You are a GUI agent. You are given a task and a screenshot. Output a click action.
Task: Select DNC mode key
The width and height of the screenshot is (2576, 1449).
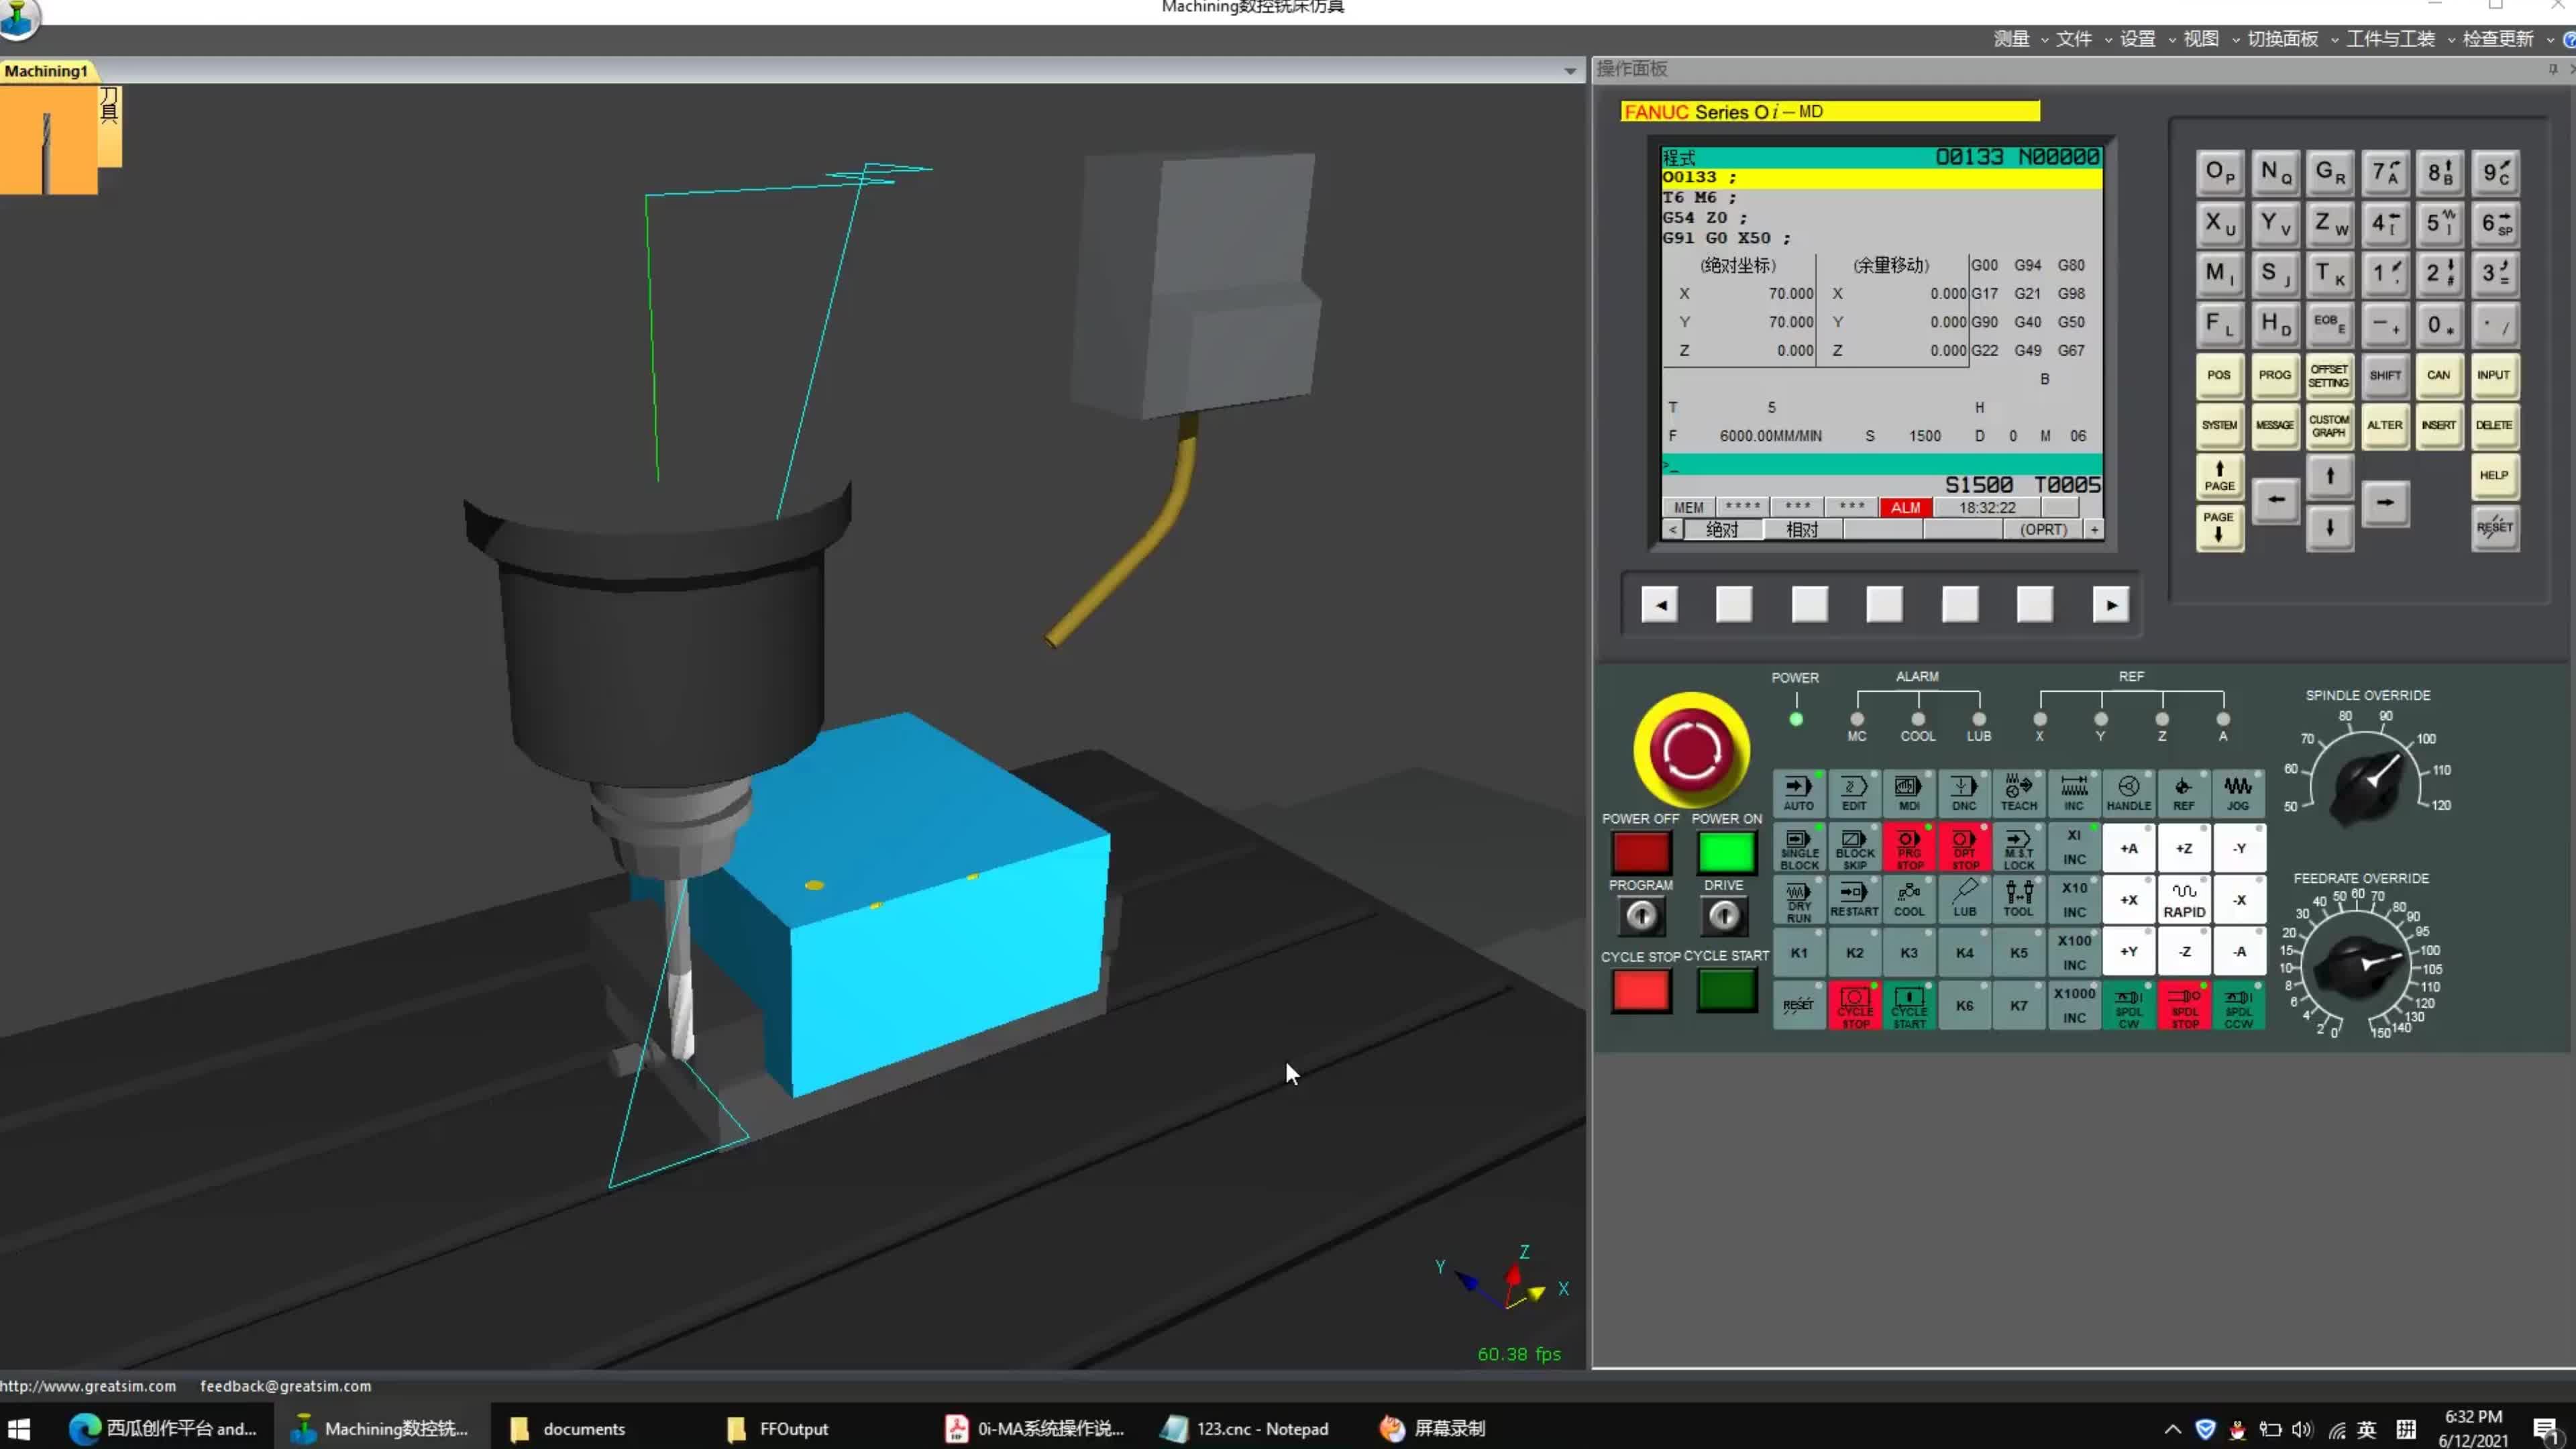tap(1964, 793)
